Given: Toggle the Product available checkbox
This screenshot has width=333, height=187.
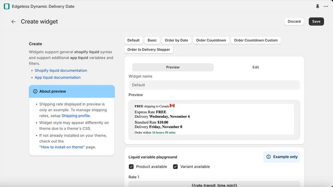Looking at the screenshot, I should click(131, 167).
